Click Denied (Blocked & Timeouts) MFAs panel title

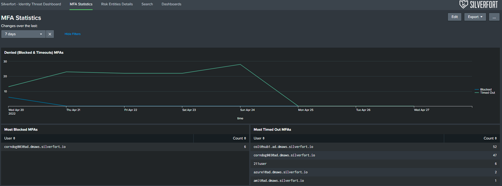pos(34,53)
